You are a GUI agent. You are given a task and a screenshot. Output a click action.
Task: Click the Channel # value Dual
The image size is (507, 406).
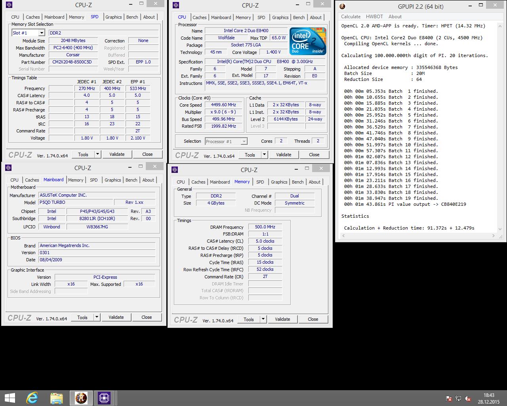295,196
